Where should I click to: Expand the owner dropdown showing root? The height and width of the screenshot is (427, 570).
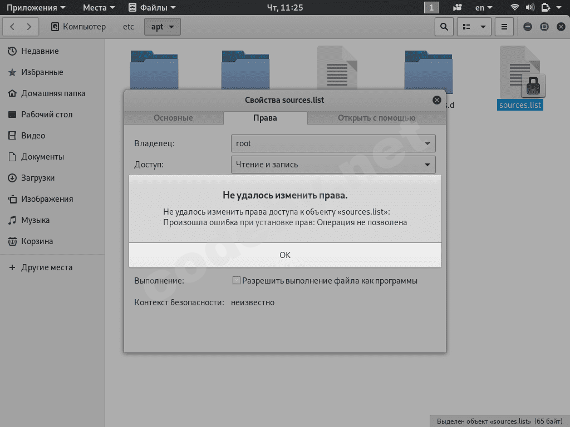point(333,143)
